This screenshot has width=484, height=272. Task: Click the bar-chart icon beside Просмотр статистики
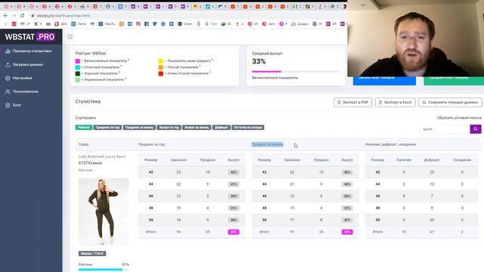8,51
